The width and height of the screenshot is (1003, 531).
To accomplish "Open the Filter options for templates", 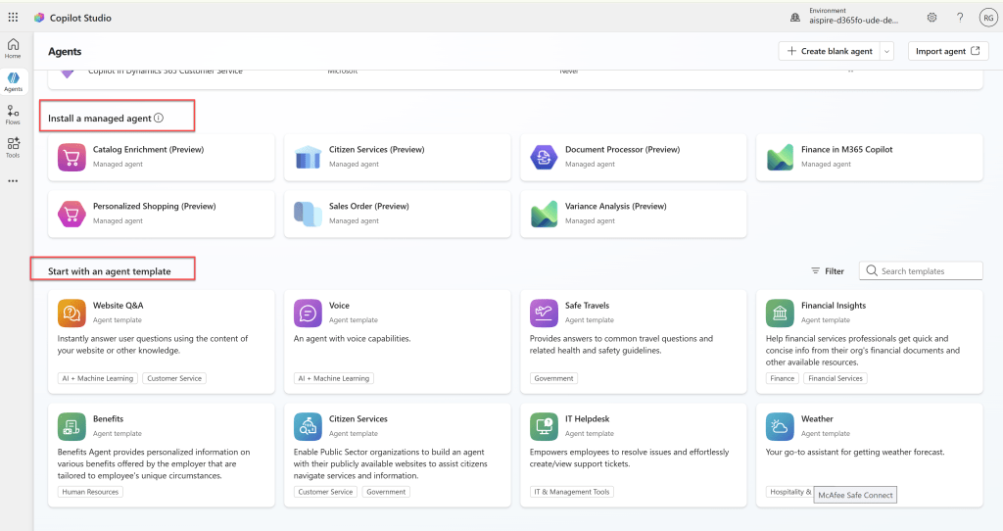I will [828, 271].
